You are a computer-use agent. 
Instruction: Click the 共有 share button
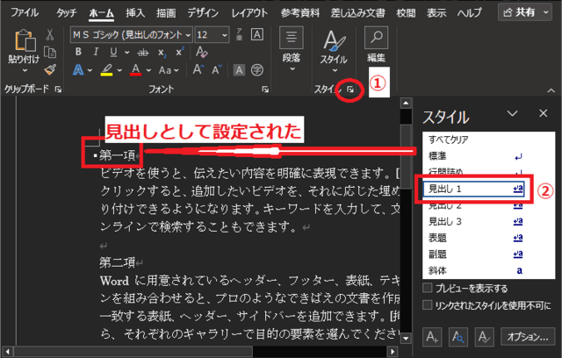click(524, 11)
